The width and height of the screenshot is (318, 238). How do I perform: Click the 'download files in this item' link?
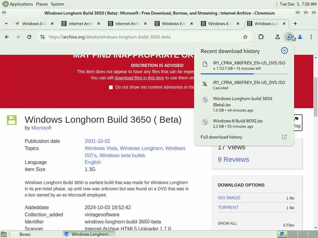coord(139,78)
